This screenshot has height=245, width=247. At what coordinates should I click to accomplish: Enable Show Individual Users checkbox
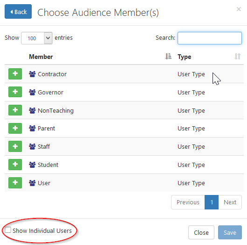pyautogui.click(x=8, y=230)
